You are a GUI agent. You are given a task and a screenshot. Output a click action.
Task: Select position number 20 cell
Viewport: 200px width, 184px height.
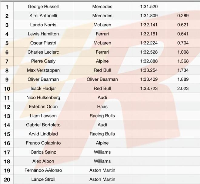[7, 179]
